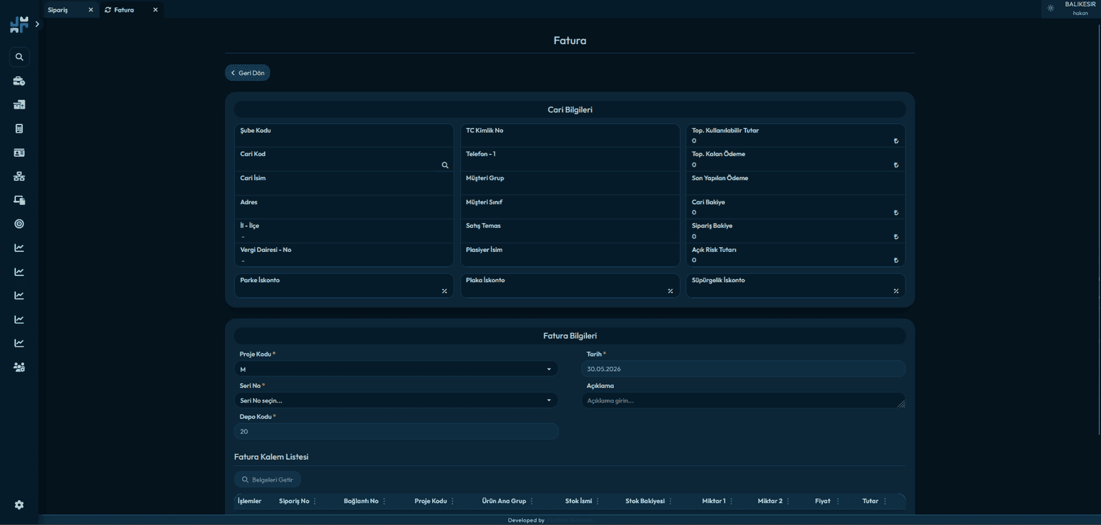Click the Adres field

click(x=344, y=207)
